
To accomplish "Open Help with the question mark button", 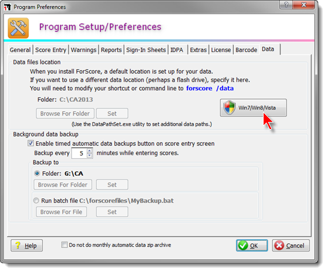I will coord(26,246).
